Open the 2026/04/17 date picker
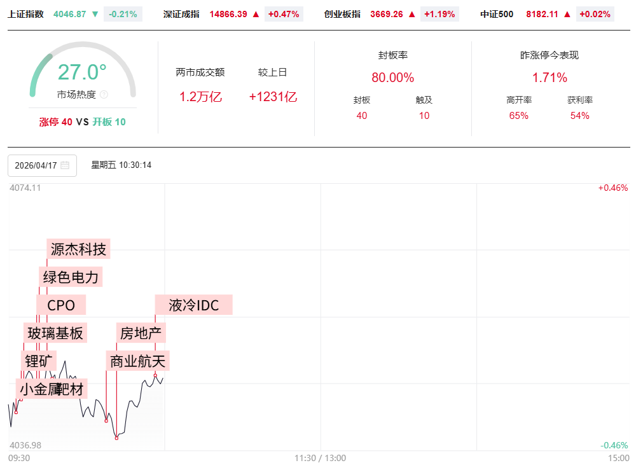 pos(42,165)
